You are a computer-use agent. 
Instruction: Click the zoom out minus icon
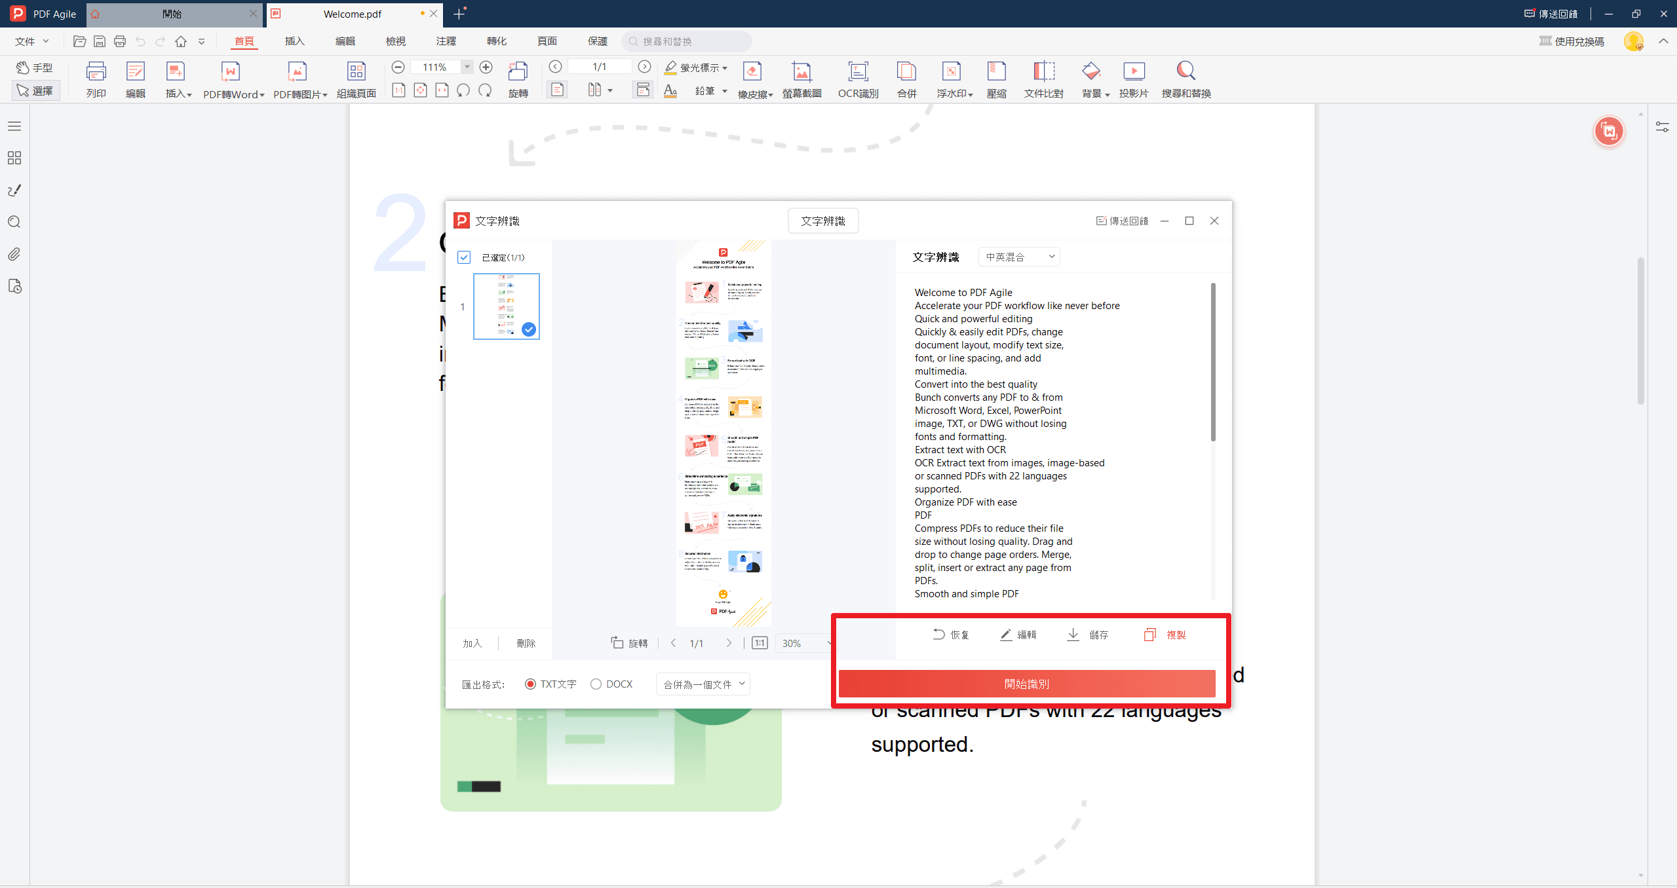click(x=398, y=67)
